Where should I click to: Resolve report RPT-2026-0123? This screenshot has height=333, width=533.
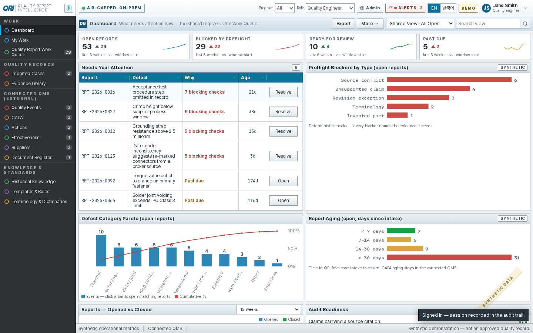click(284, 156)
